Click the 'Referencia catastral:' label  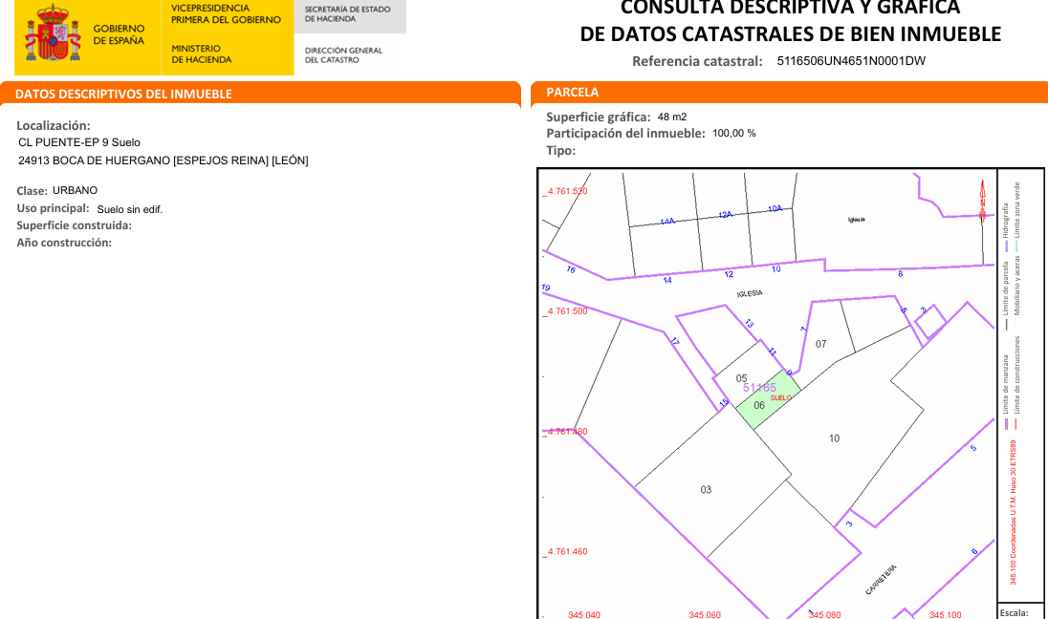point(697,61)
